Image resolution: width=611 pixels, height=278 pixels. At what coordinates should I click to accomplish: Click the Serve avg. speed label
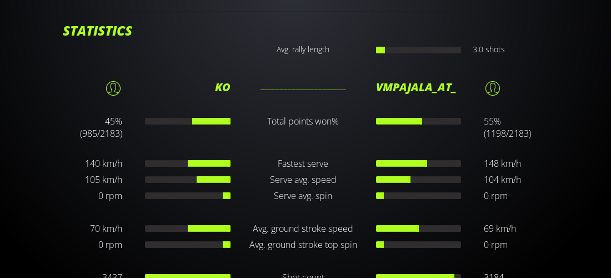click(x=303, y=180)
